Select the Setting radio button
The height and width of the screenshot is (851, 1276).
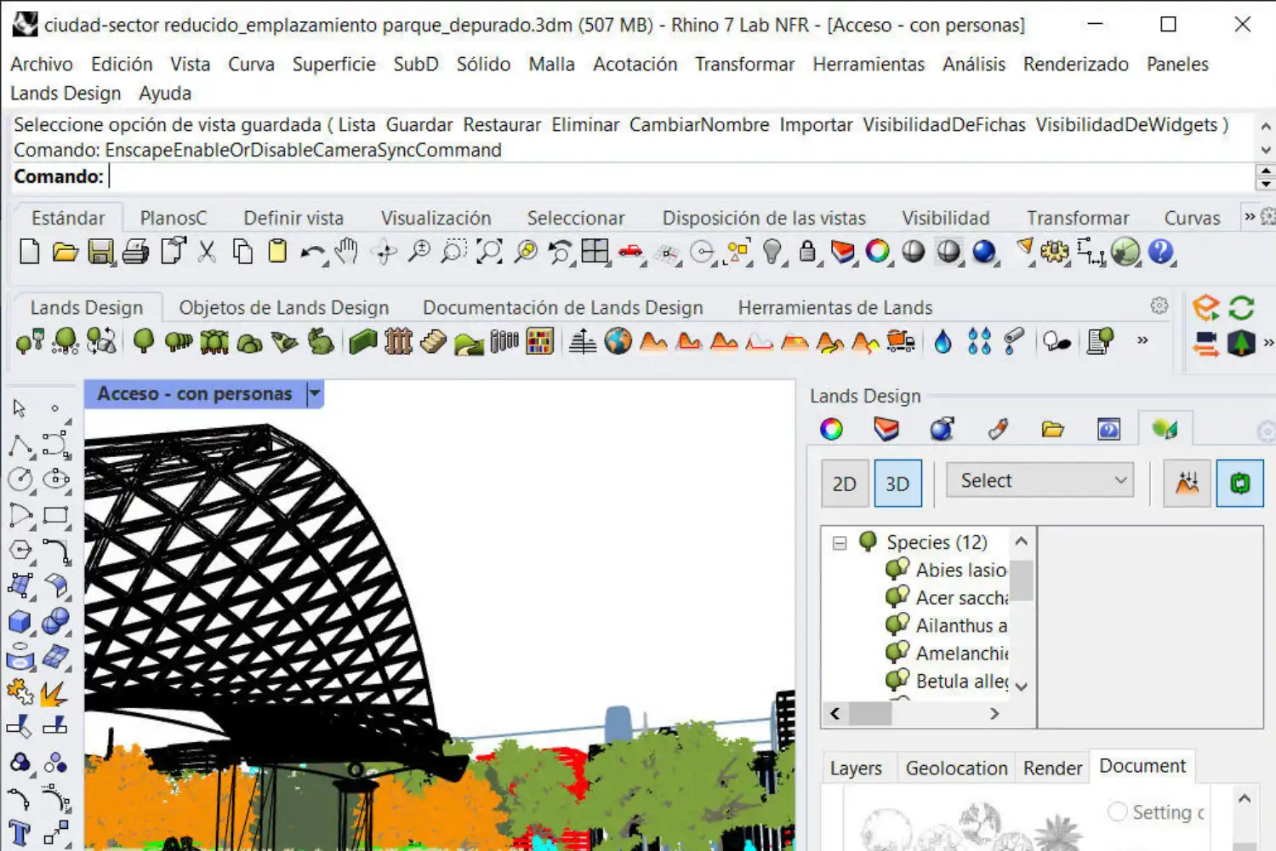pos(1118,811)
